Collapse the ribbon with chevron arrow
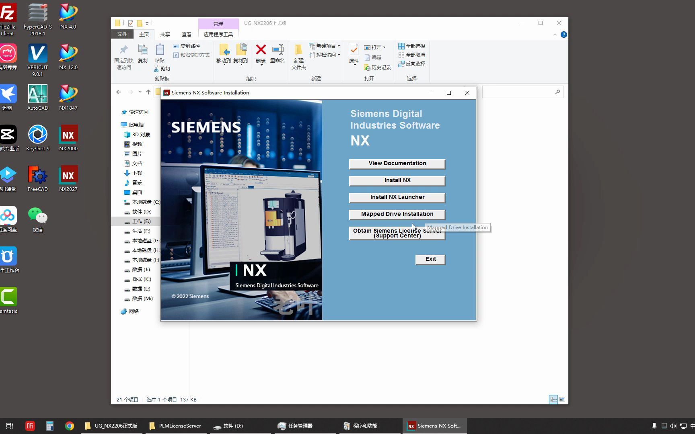The width and height of the screenshot is (695, 434). coord(555,35)
